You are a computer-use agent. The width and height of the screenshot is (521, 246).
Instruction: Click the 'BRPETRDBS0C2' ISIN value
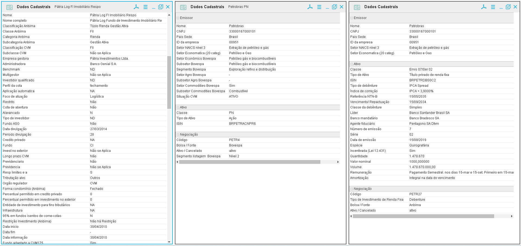coord(422,80)
